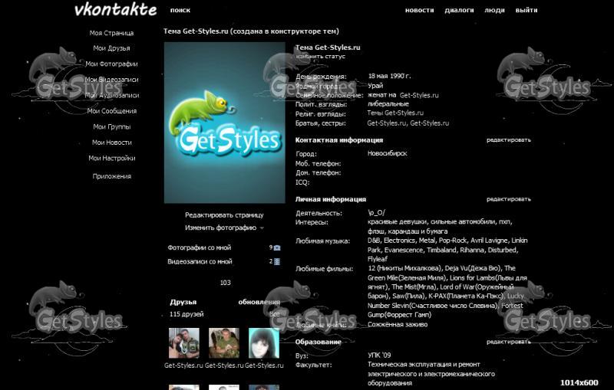This screenshot has width=614, height=390.
Task: Open the film icon beside videos count
Action: click(277, 261)
